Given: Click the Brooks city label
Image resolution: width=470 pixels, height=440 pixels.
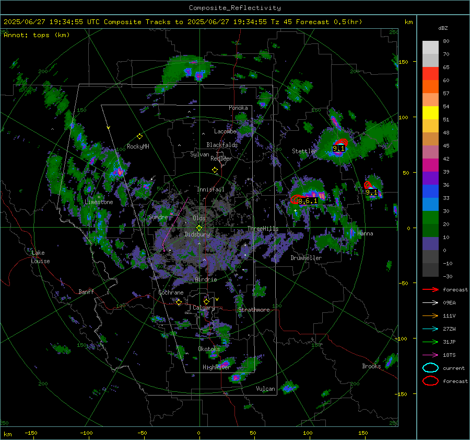Looking at the screenshot, I should pos(371,366).
